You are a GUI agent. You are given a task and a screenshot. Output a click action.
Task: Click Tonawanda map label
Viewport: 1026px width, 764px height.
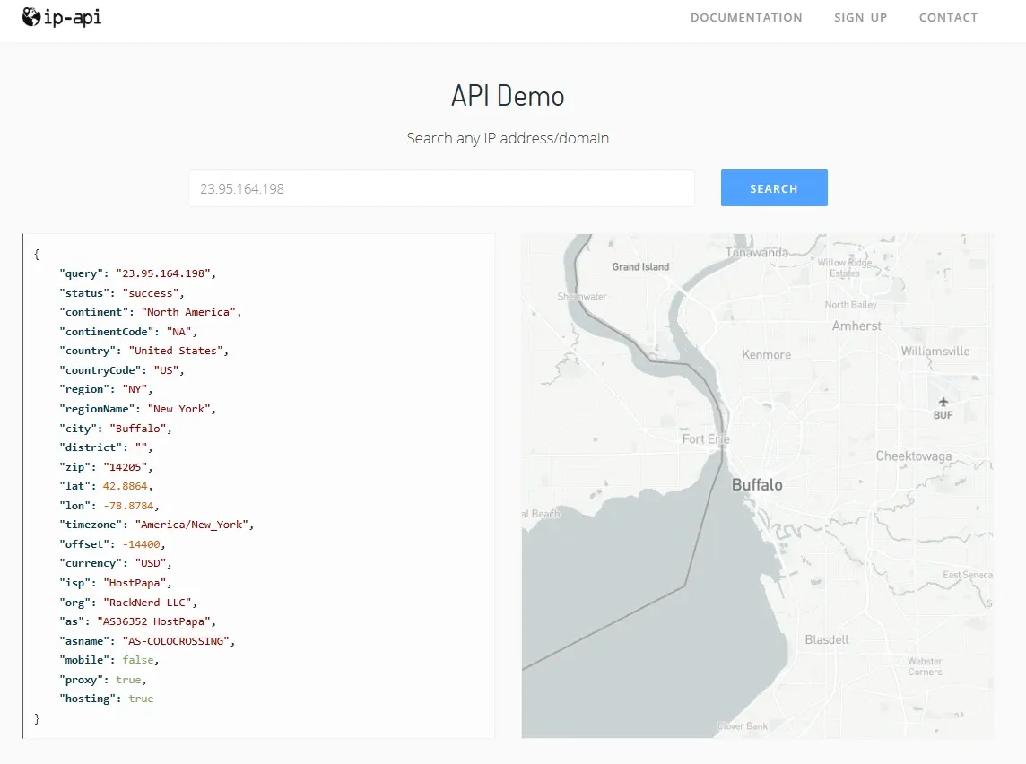click(756, 253)
